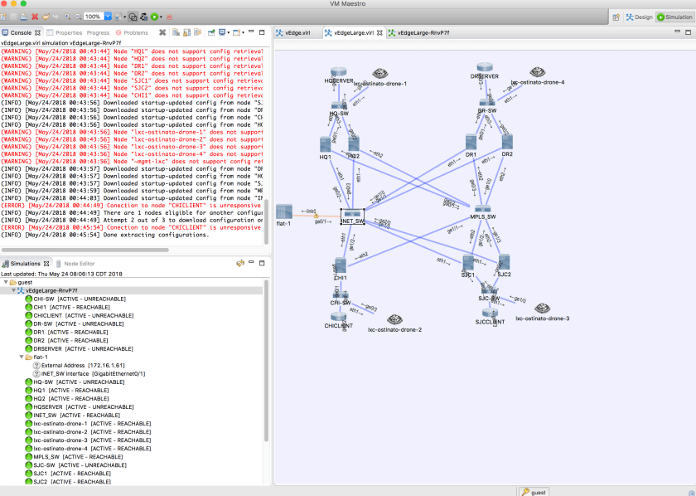Collapse the flat-1 tree node
This screenshot has width=696, height=496.
pyautogui.click(x=22, y=357)
